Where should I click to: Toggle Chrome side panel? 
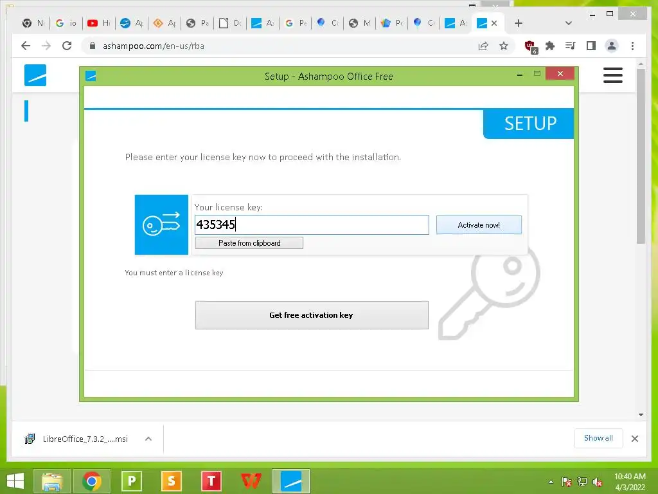[591, 46]
